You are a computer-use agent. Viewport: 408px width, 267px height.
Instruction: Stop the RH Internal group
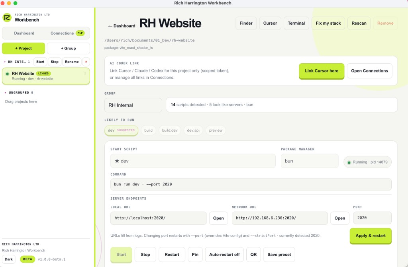55,62
